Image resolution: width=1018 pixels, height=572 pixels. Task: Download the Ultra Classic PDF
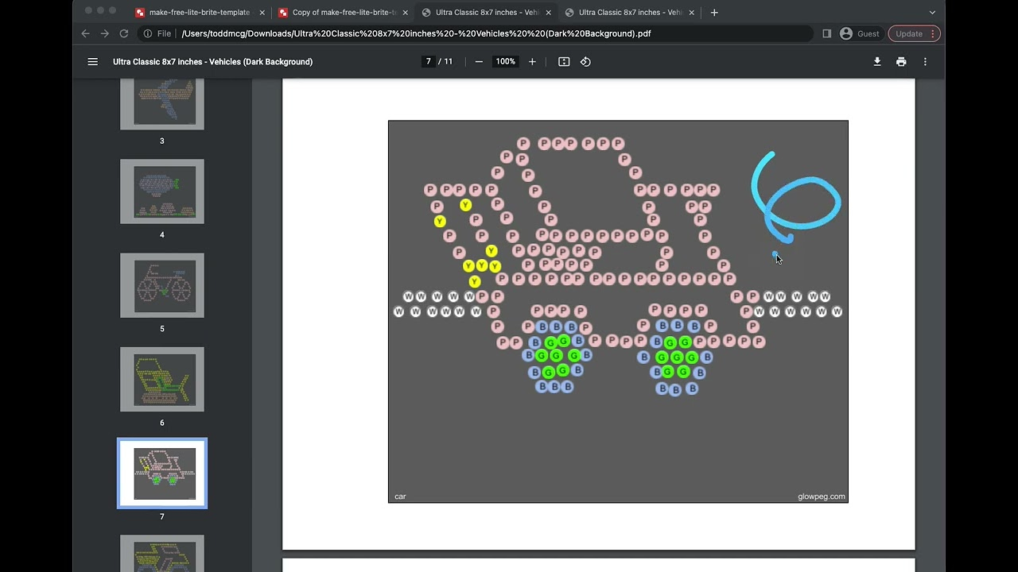pyautogui.click(x=877, y=61)
